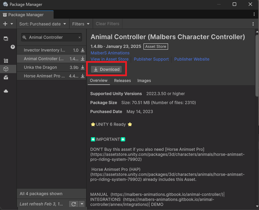This screenshot has width=259, height=210.
Task: Open the In Project sidebar icon
Action: (6, 39)
